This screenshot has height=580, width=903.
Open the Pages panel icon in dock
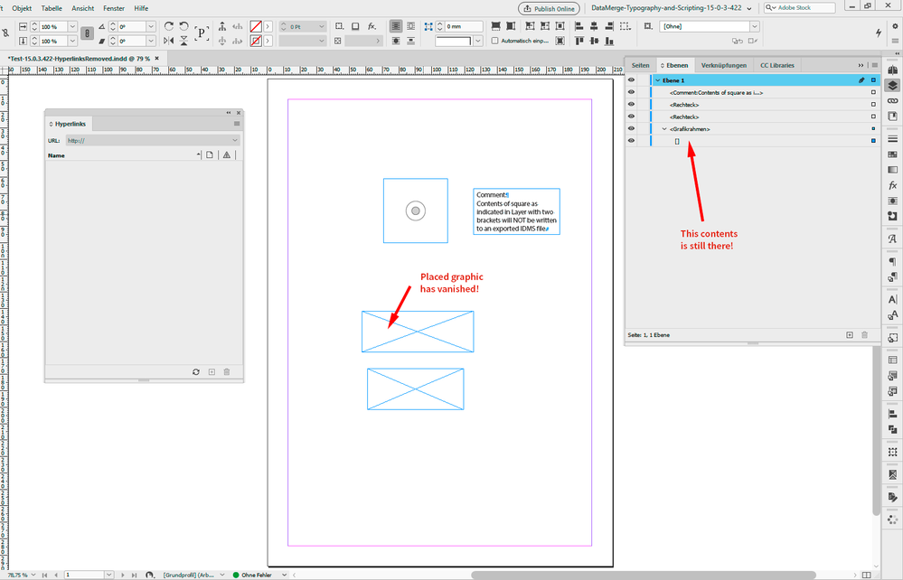click(893, 70)
